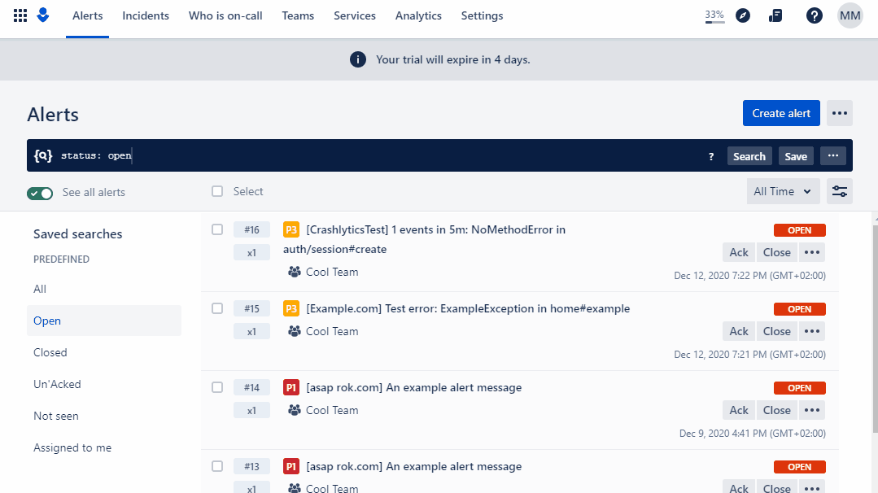Open the CrashlyticsTest NoMethodError alert title
878x493 pixels.
click(424, 239)
